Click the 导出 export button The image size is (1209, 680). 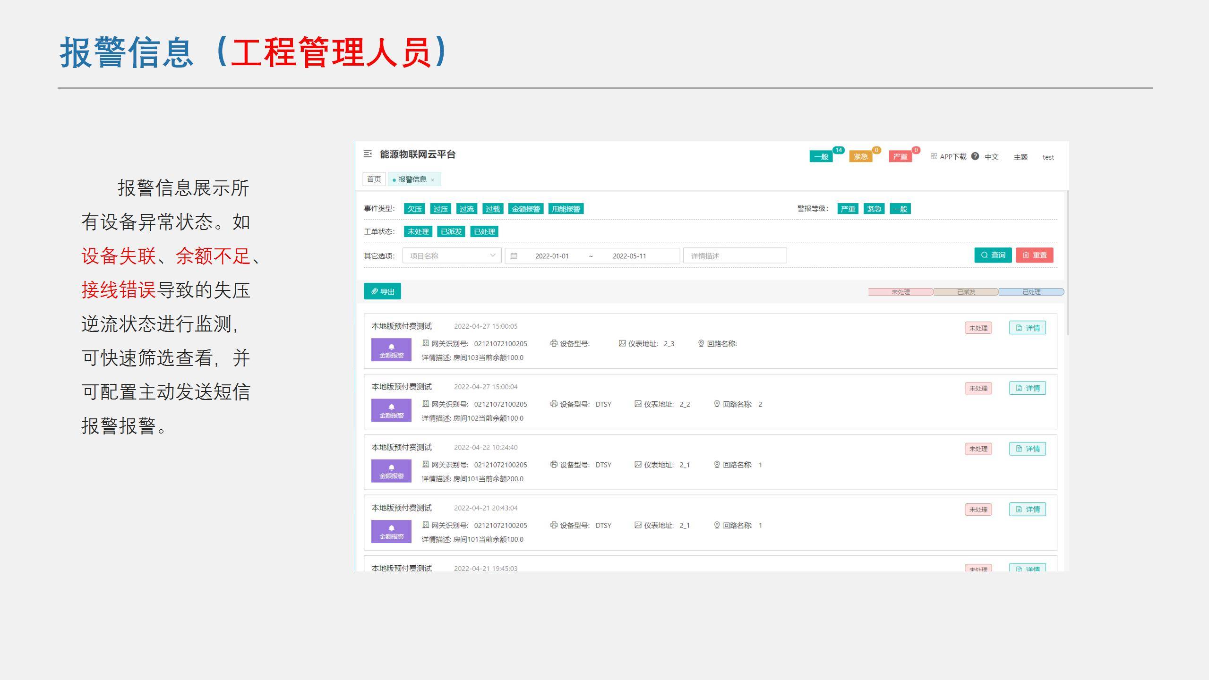tap(382, 291)
